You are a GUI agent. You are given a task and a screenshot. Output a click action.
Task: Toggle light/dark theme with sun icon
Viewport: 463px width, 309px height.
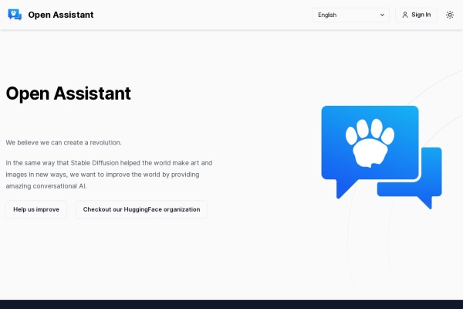450,15
